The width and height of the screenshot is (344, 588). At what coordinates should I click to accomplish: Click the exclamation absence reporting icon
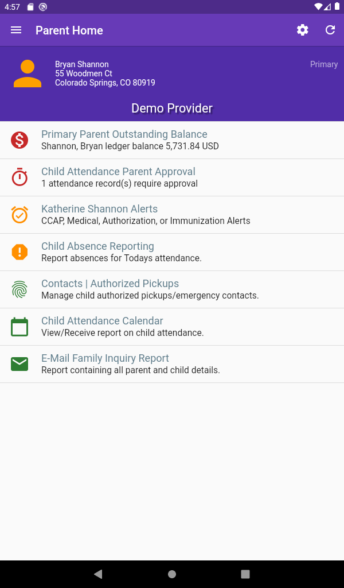click(19, 252)
